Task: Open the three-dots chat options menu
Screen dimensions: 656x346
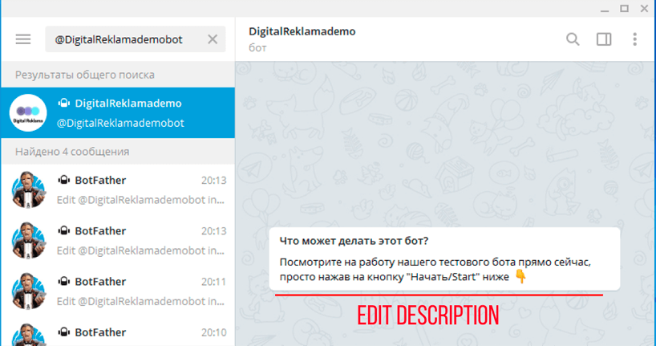Action: click(x=634, y=39)
